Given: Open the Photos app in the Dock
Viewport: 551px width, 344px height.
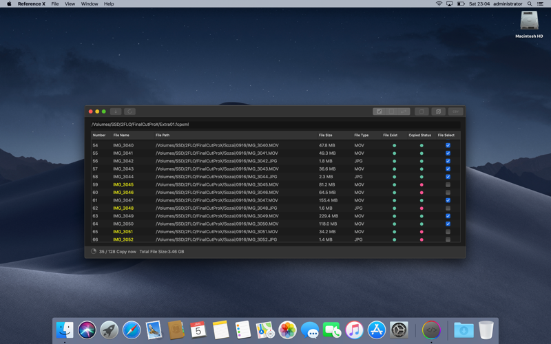Looking at the screenshot, I should (288, 330).
